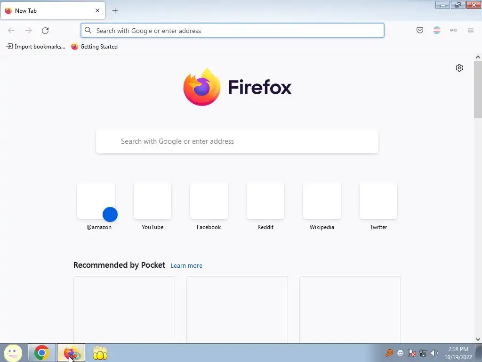Close the New Tab tab
The height and width of the screenshot is (362, 482).
pyautogui.click(x=97, y=10)
